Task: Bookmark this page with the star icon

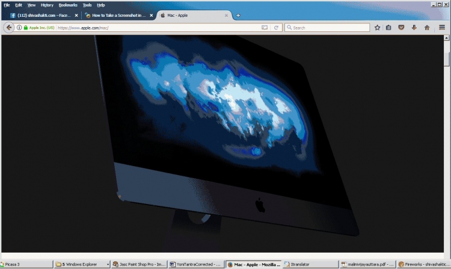Action: (378, 27)
